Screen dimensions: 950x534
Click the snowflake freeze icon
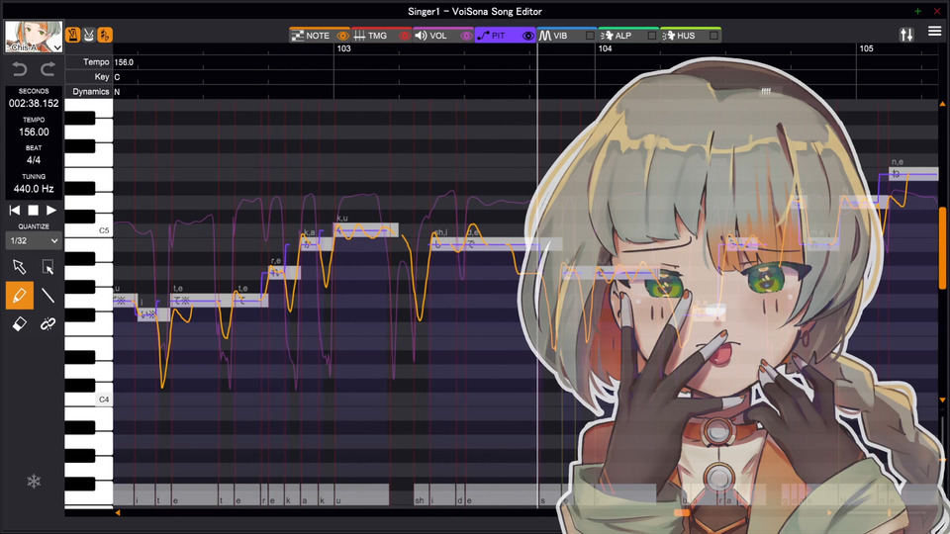[x=34, y=482]
